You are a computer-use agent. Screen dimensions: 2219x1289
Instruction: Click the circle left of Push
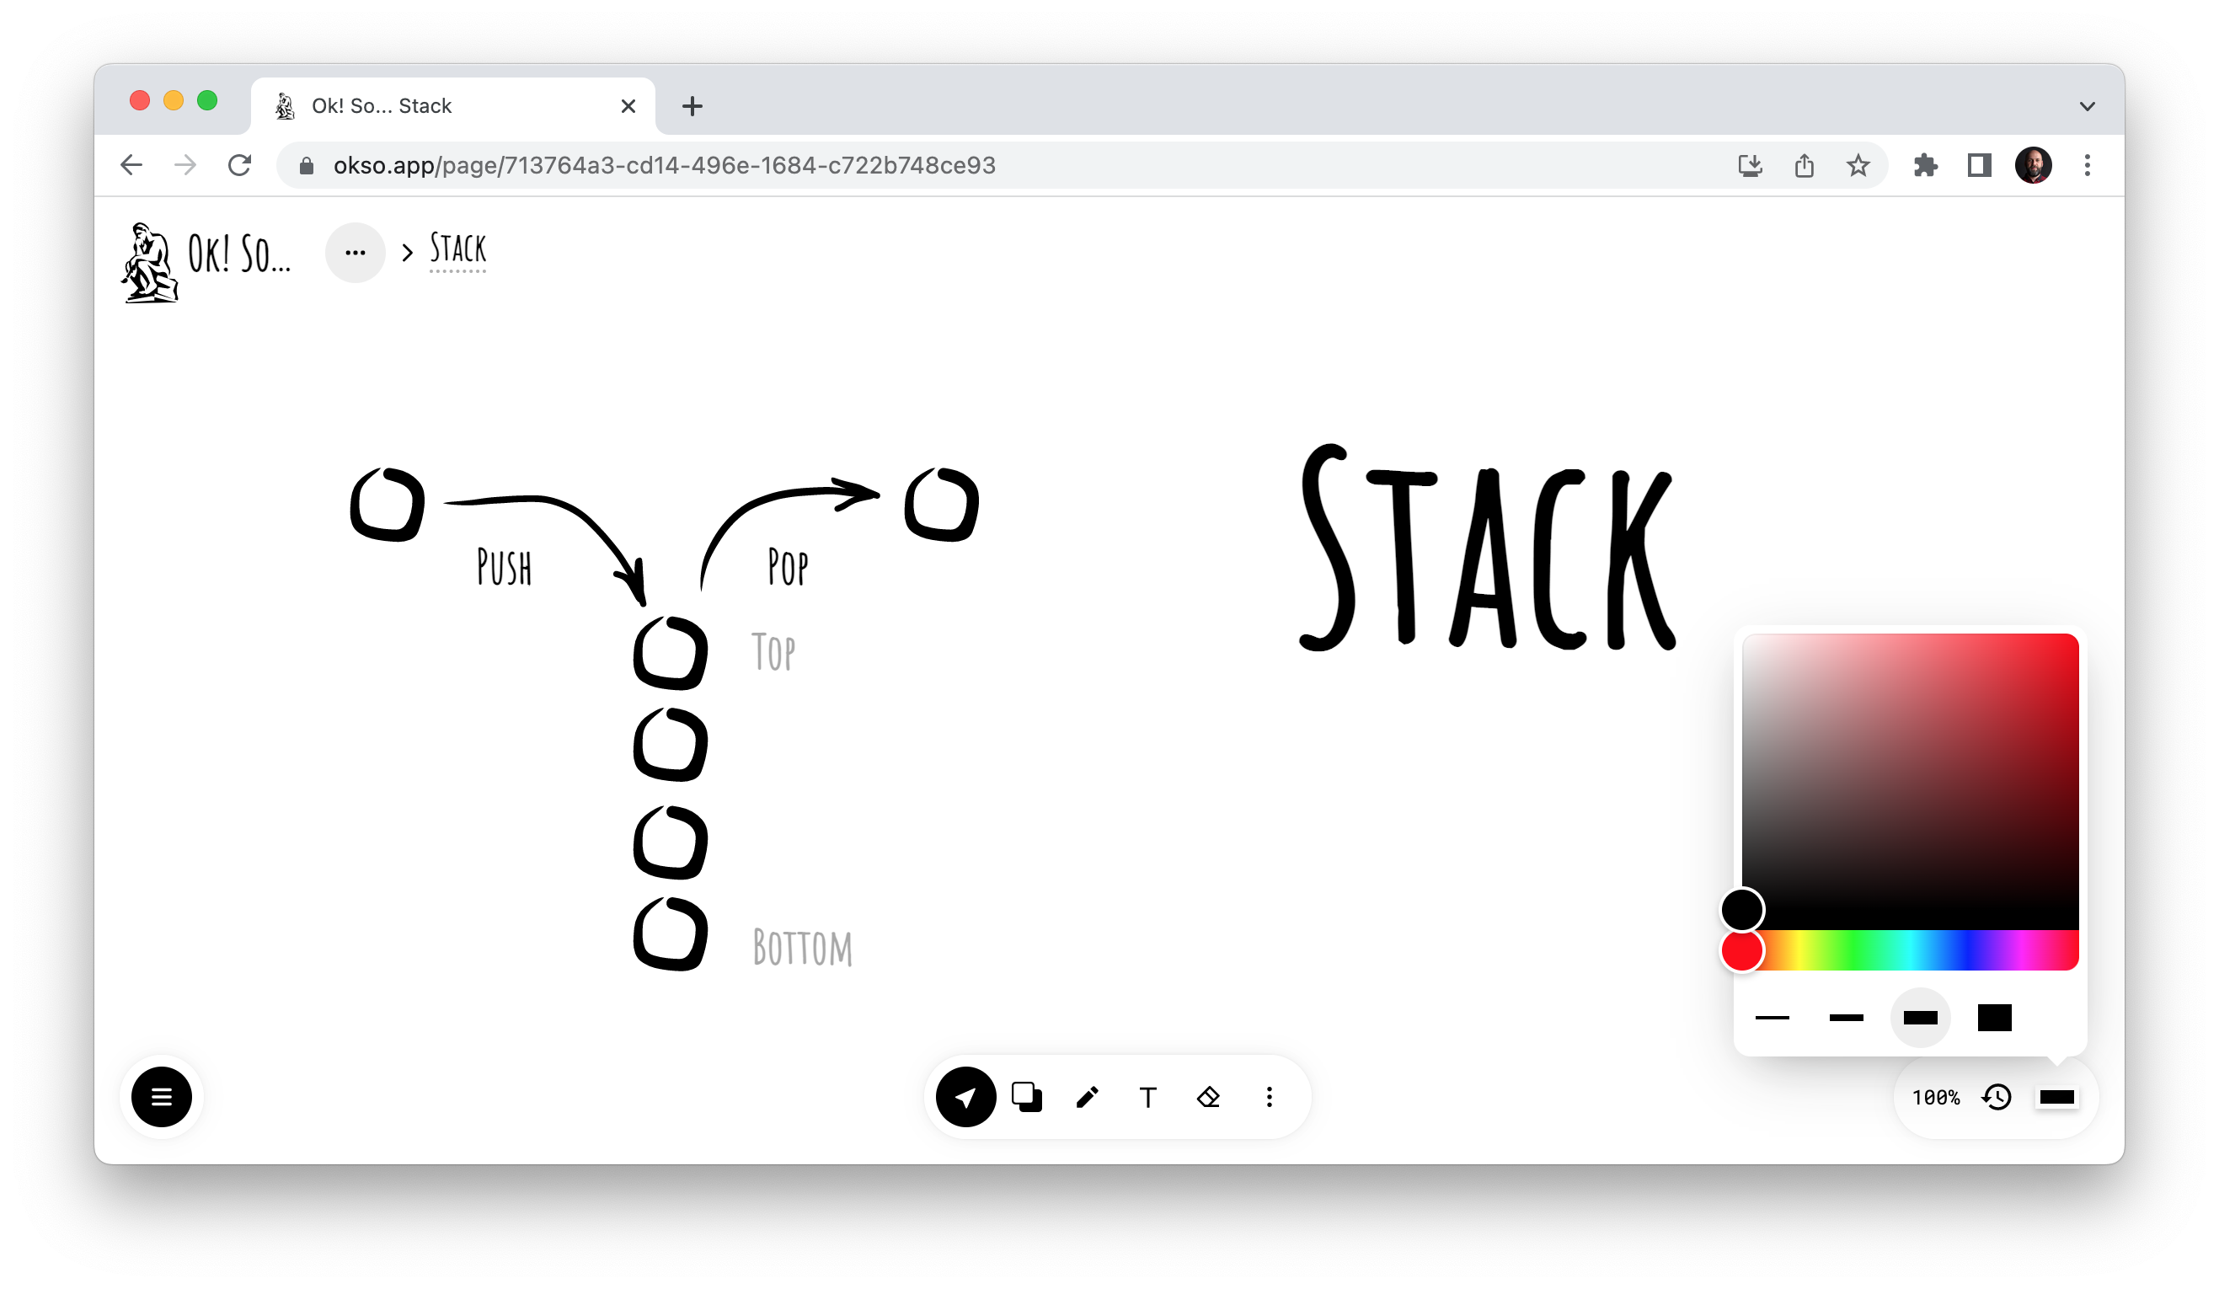[388, 504]
